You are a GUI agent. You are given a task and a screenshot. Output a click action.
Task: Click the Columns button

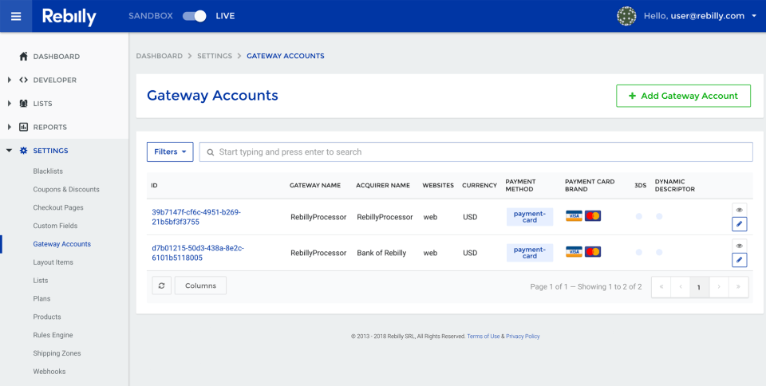200,286
